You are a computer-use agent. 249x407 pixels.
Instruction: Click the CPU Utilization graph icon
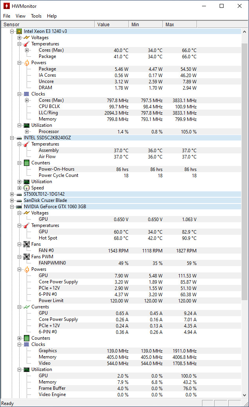pyautogui.click(x=27, y=125)
